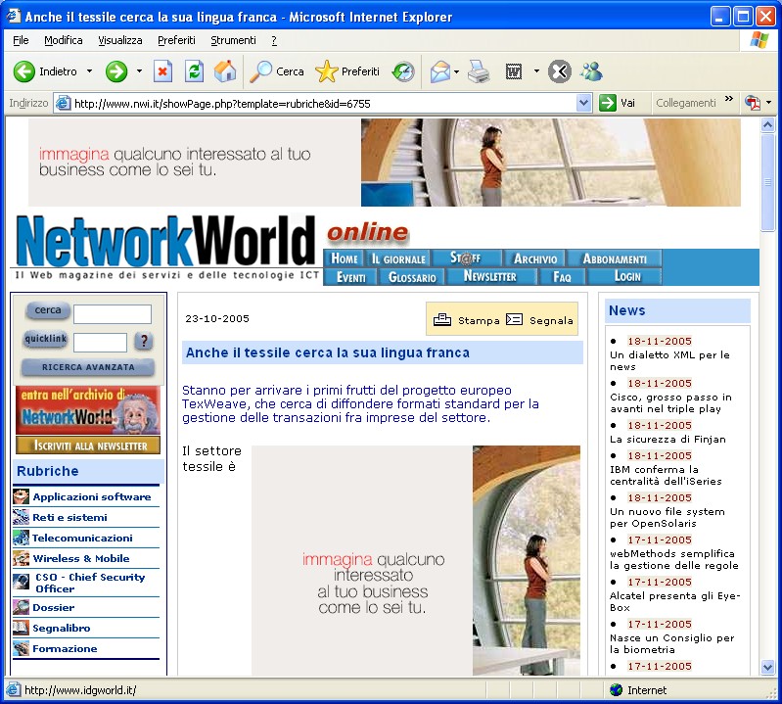The image size is (782, 704).
Task: Open the Strumenti menu
Action: (233, 40)
